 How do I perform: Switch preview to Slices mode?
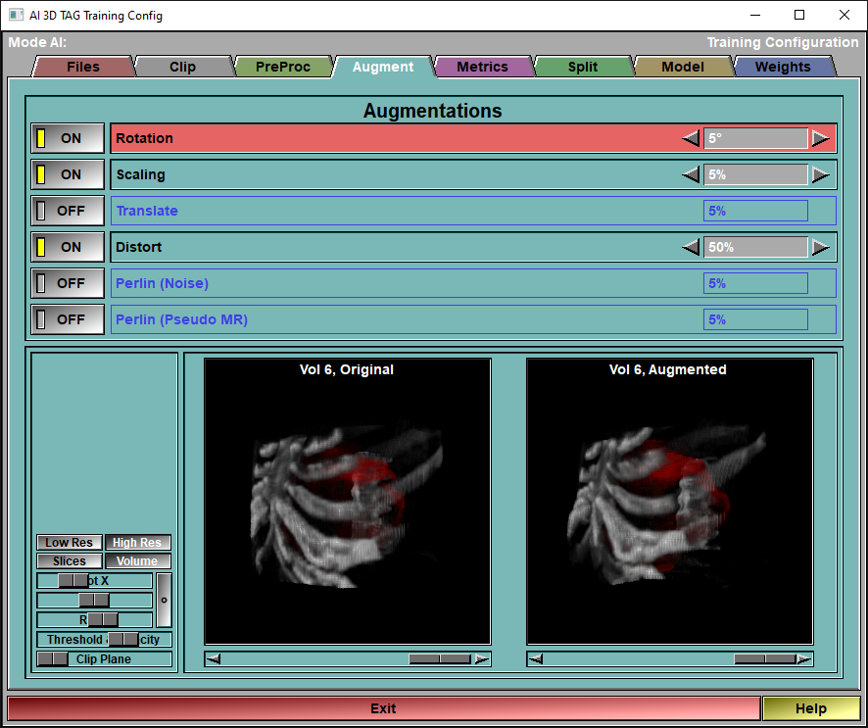tap(70, 561)
